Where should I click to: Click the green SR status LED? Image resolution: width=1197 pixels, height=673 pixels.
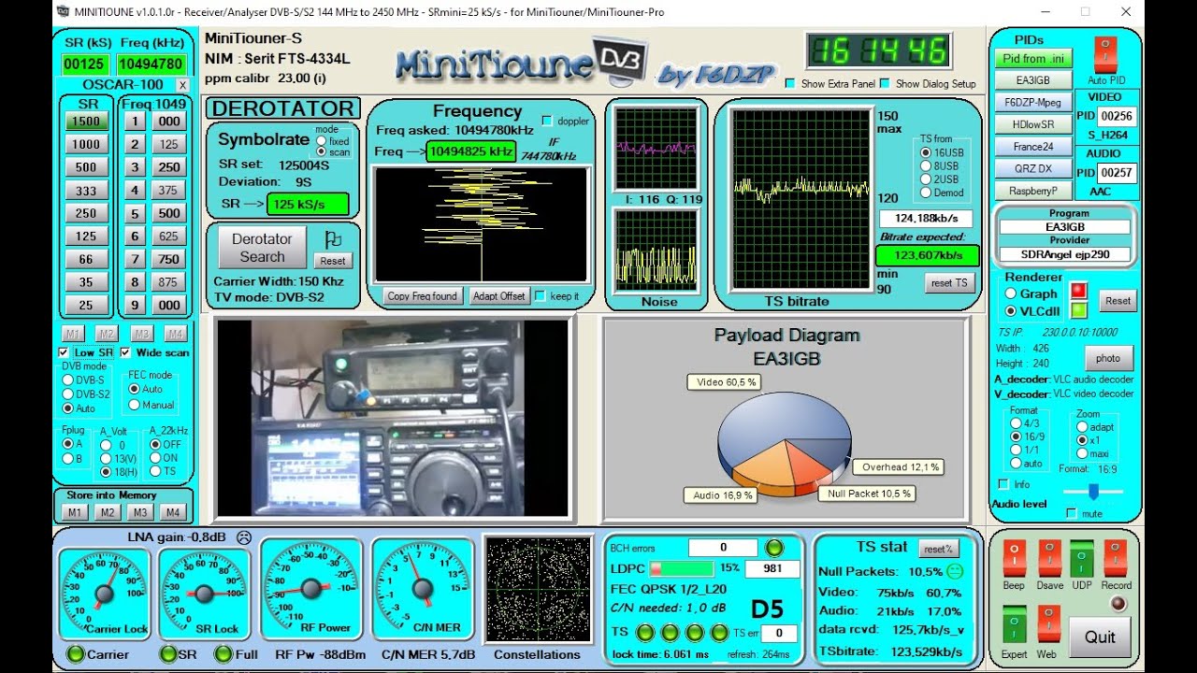pos(167,654)
